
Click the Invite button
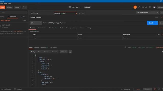[x=87, y=7]
